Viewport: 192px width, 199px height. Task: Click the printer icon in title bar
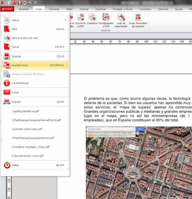(x=25, y=3)
